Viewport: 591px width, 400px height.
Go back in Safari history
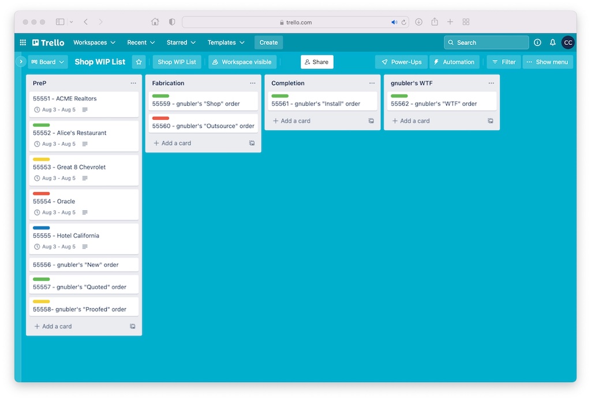tap(86, 22)
